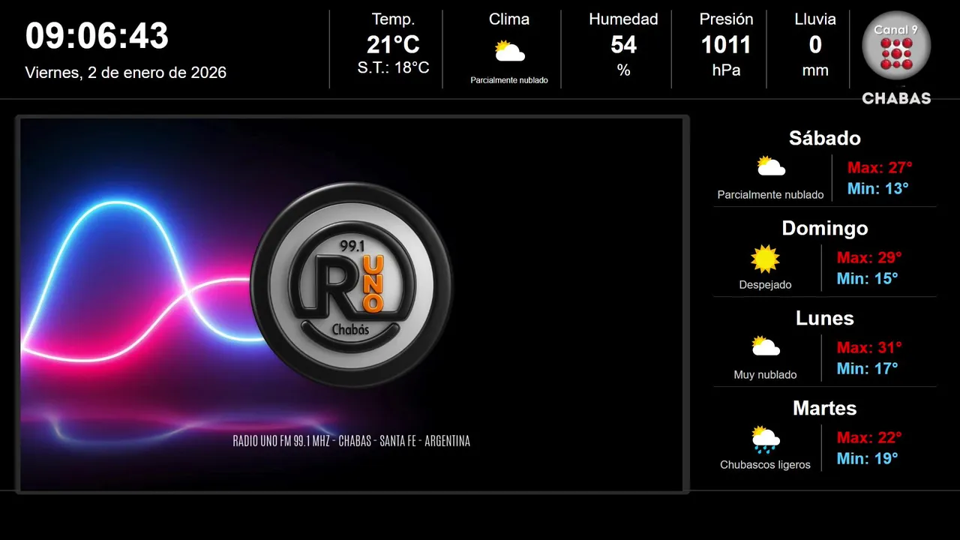The width and height of the screenshot is (960, 540).
Task: Click the Clima heading
Action: (x=509, y=19)
